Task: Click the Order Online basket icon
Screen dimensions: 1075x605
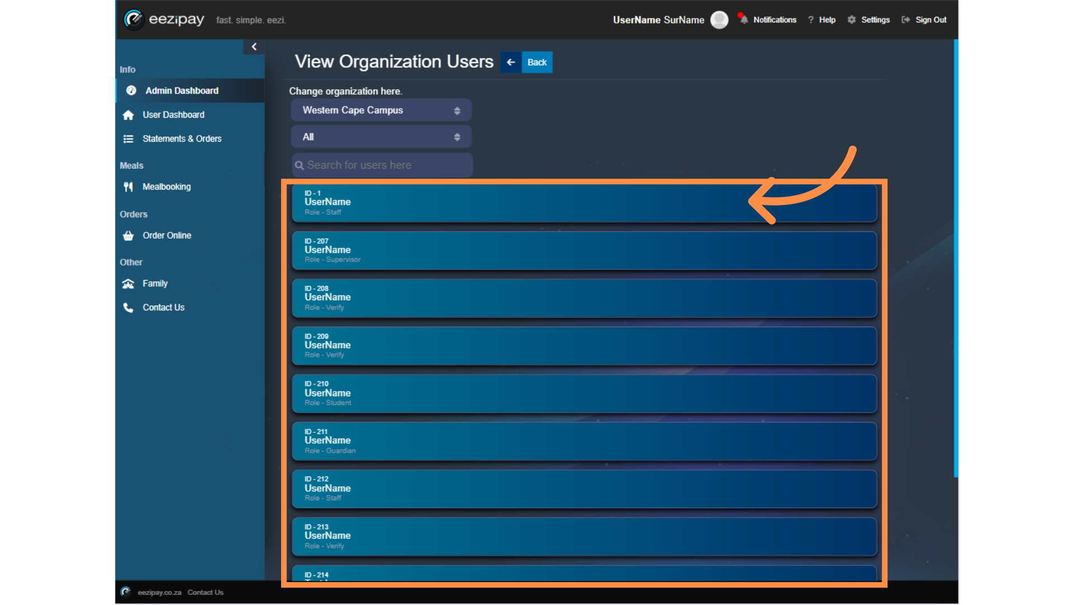Action: click(128, 236)
